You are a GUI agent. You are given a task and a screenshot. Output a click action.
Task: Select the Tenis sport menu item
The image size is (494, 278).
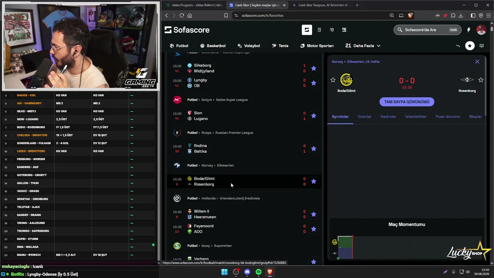point(280,46)
